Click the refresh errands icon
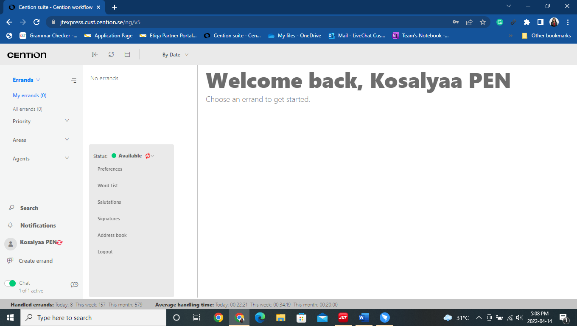Screen dimensions: 577x326 [111, 54]
